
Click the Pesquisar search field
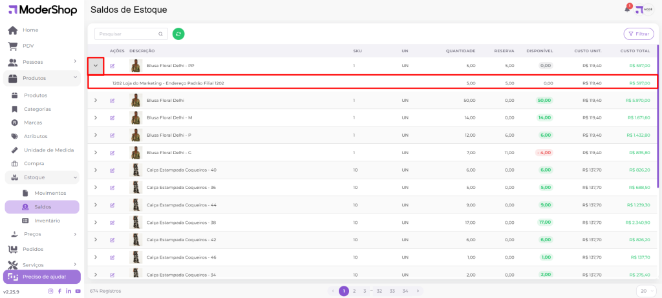(x=126, y=34)
